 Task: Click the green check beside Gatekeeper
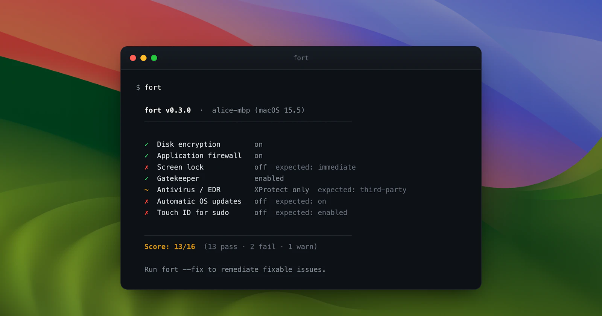146,179
